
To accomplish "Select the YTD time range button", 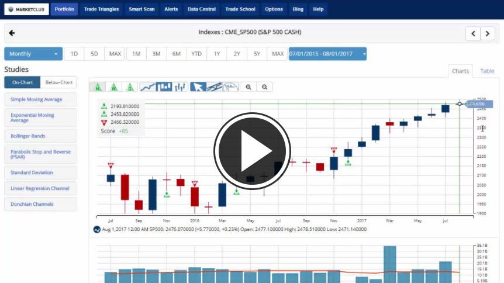I will (x=196, y=54).
